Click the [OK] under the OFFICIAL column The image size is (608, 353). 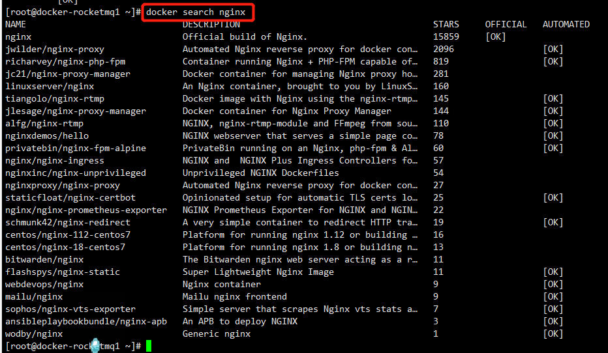496,37
